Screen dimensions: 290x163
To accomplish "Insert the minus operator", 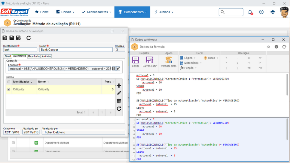I will click(238, 58).
